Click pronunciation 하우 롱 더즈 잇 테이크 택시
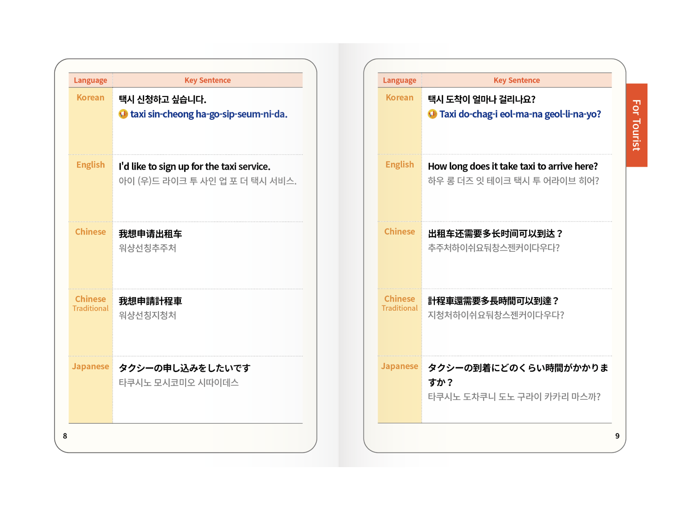 point(514,181)
